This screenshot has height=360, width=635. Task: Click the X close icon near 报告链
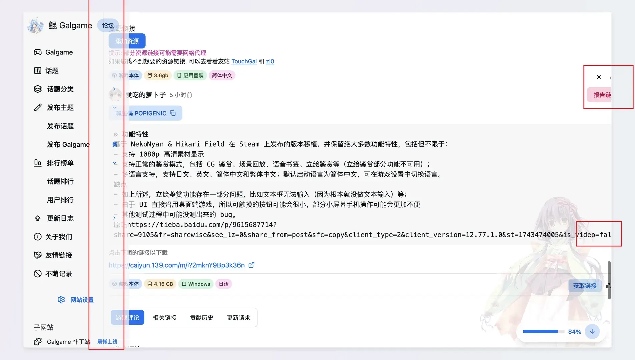click(599, 77)
